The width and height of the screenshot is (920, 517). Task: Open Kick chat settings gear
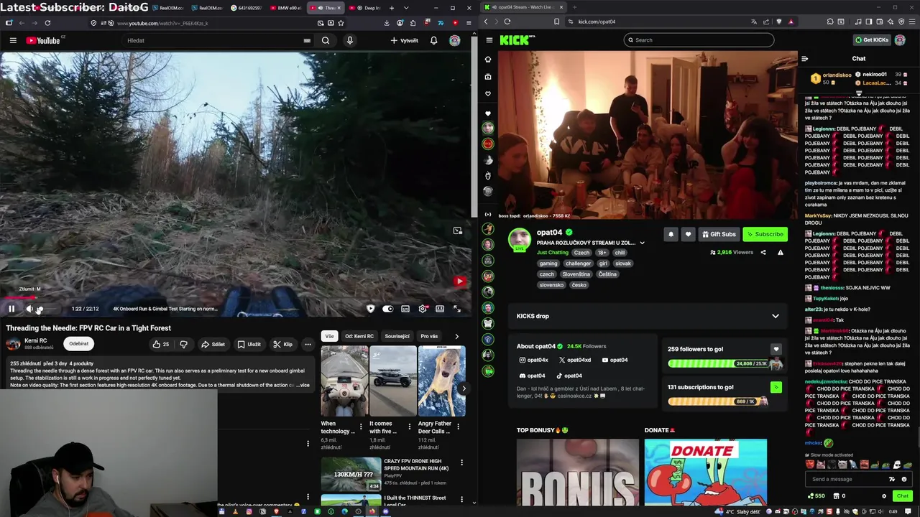point(884,495)
